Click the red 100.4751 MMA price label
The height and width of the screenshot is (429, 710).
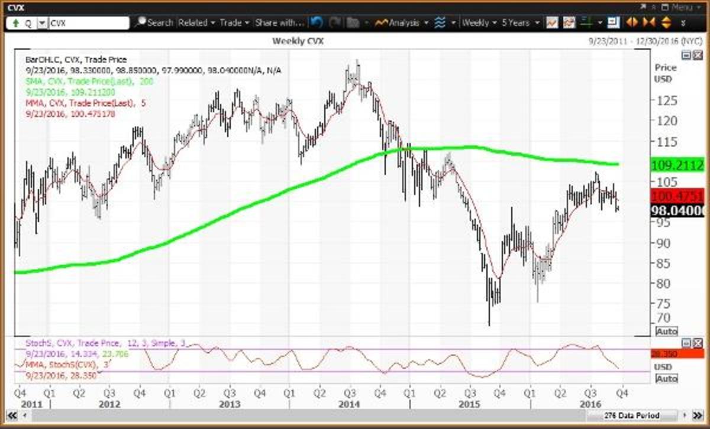677,196
